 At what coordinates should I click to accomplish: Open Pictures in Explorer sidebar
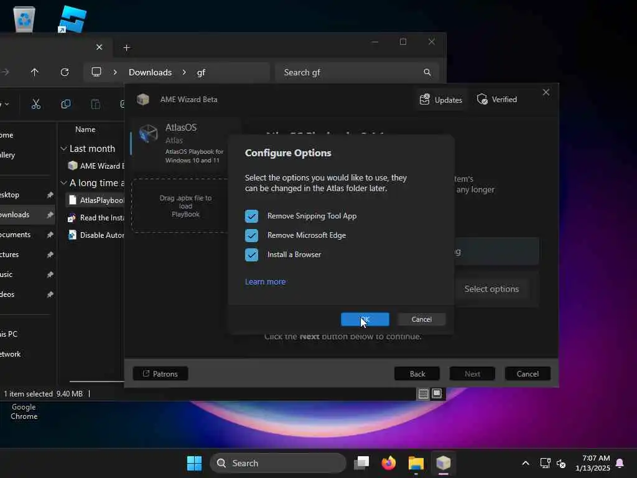point(10,255)
